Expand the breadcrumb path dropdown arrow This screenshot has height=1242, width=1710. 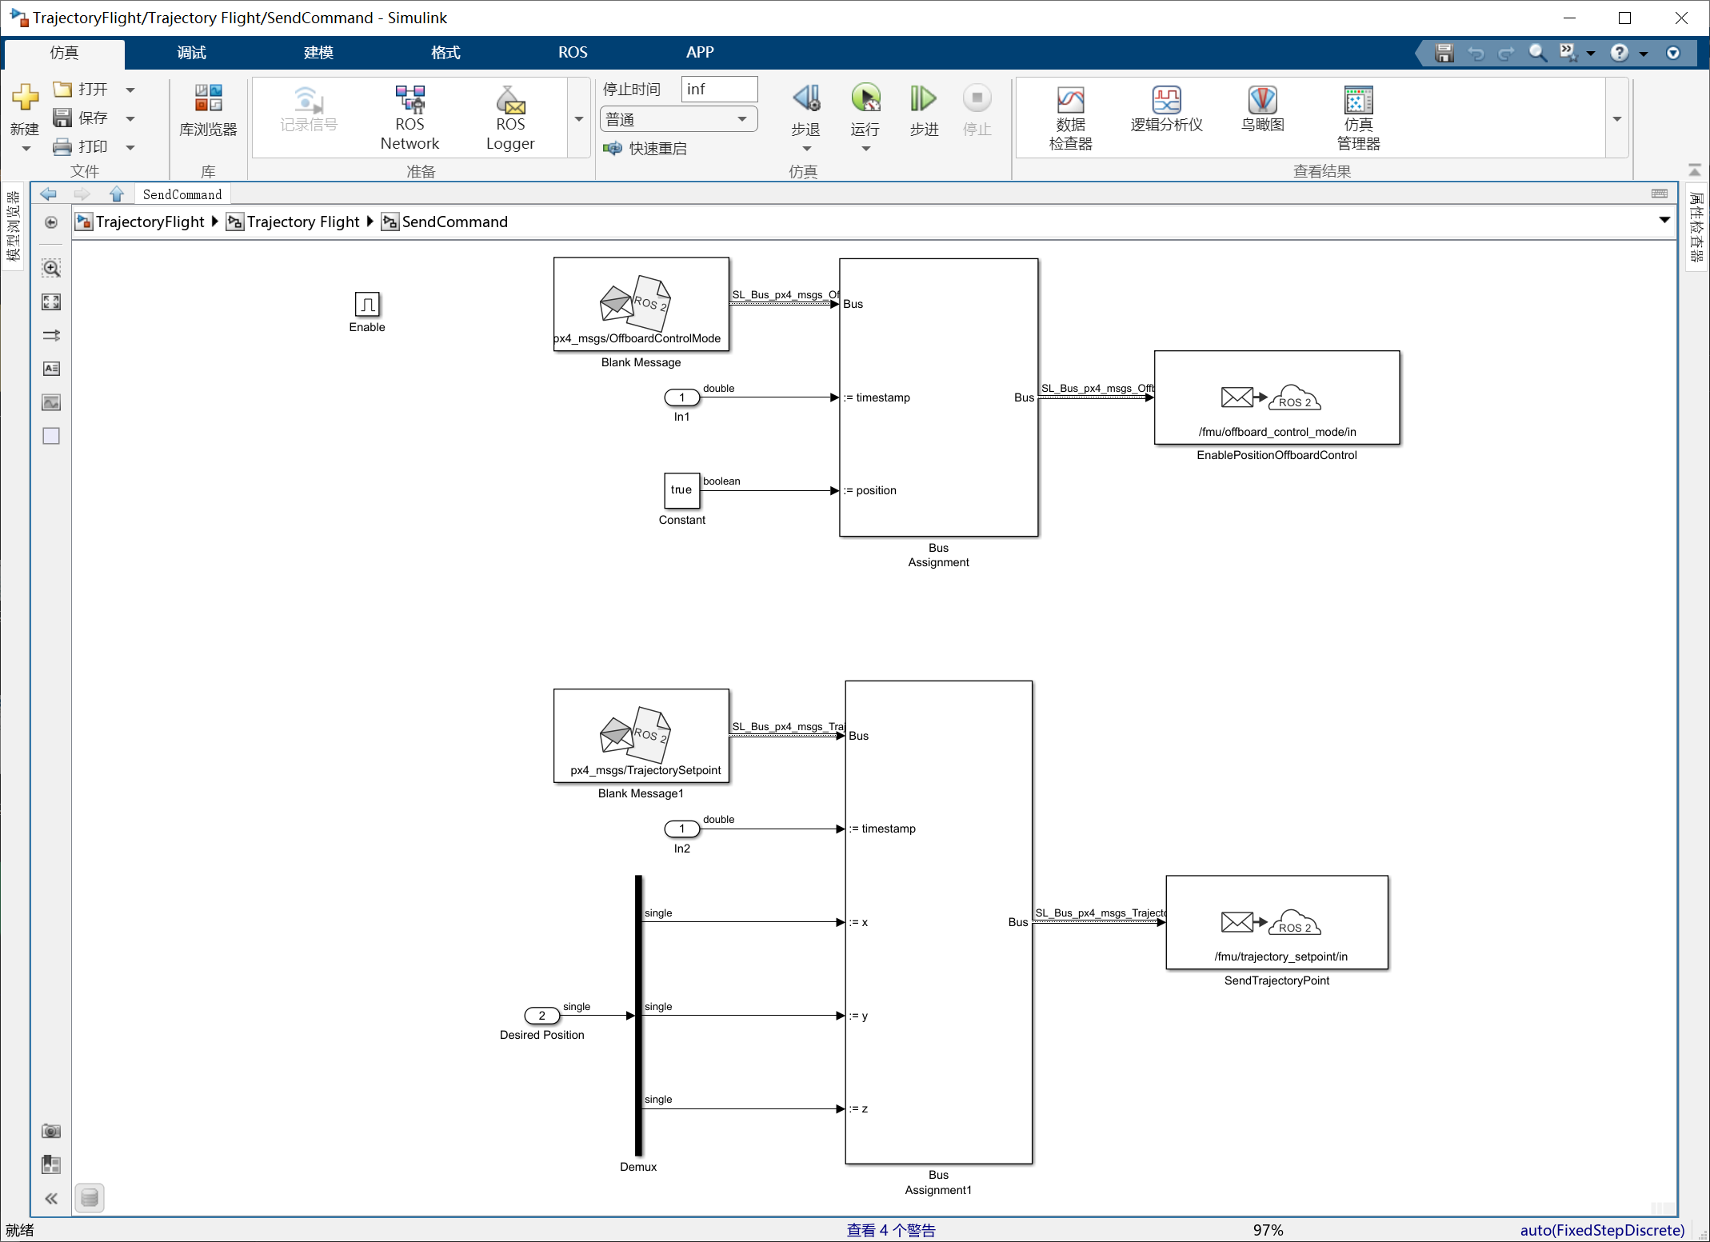click(x=1664, y=220)
